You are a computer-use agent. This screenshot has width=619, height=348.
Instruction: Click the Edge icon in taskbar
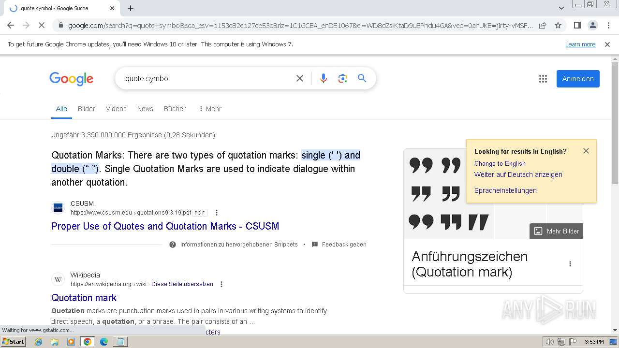coord(103,342)
